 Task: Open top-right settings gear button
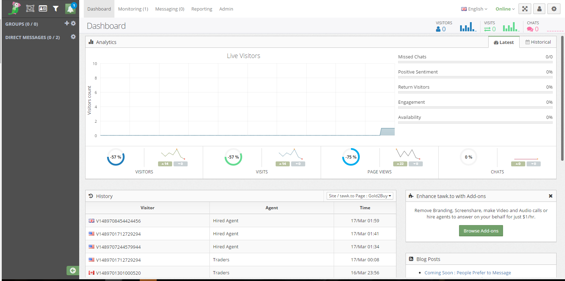[x=554, y=9]
